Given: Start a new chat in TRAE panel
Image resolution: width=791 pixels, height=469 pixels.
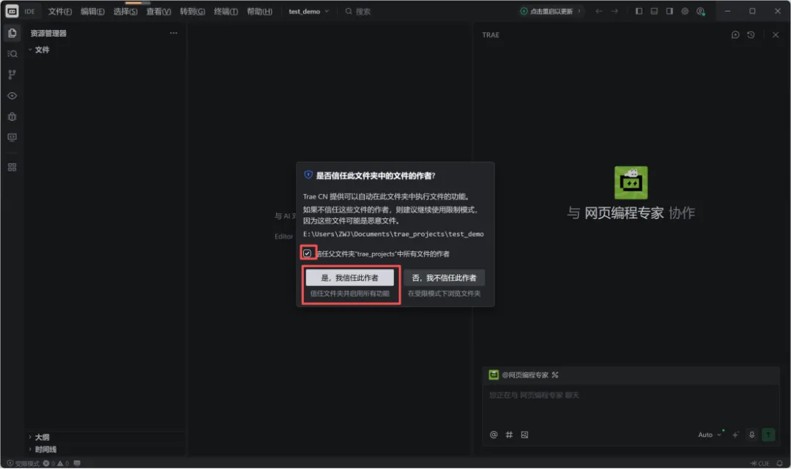Looking at the screenshot, I should pos(735,35).
